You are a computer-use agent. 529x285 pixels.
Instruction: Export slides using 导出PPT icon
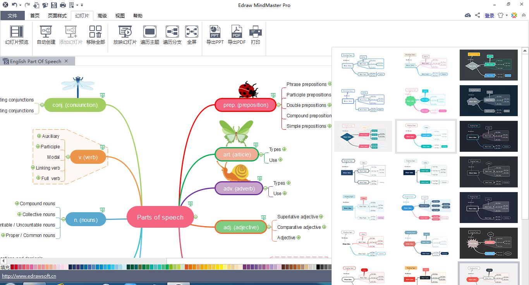215,35
